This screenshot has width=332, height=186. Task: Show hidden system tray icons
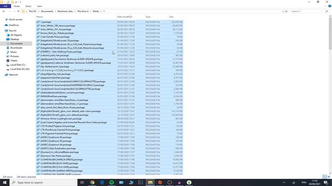[284, 182]
